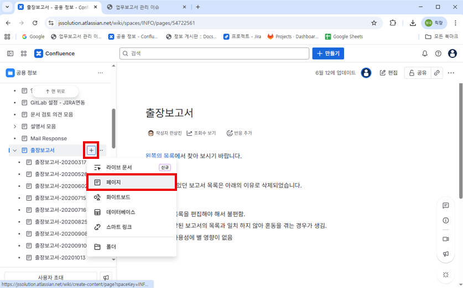
Task: Bookmark this page with the star icon
Action: (374, 23)
